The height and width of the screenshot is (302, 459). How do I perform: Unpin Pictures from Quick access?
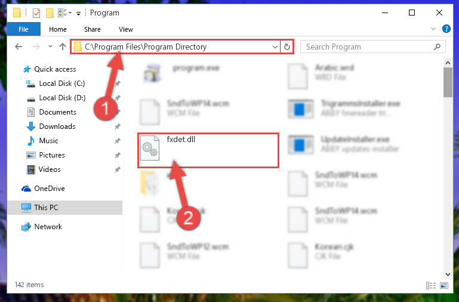point(118,155)
